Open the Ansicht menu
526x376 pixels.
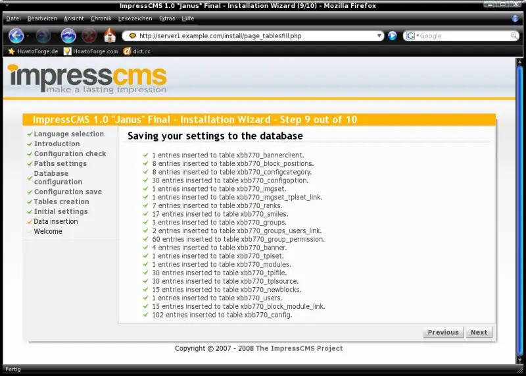point(74,18)
